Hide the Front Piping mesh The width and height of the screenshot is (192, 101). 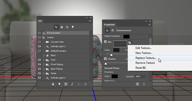coord(39,64)
